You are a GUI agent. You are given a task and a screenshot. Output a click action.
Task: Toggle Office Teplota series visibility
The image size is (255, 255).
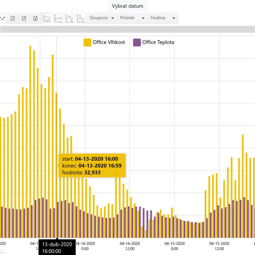coord(158,42)
